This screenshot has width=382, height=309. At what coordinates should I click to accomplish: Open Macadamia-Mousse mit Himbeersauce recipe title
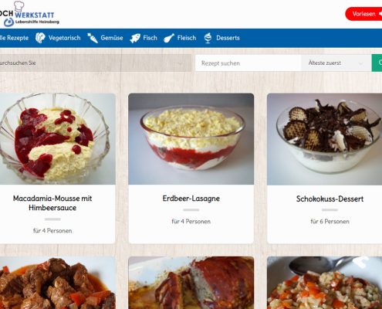click(52, 203)
